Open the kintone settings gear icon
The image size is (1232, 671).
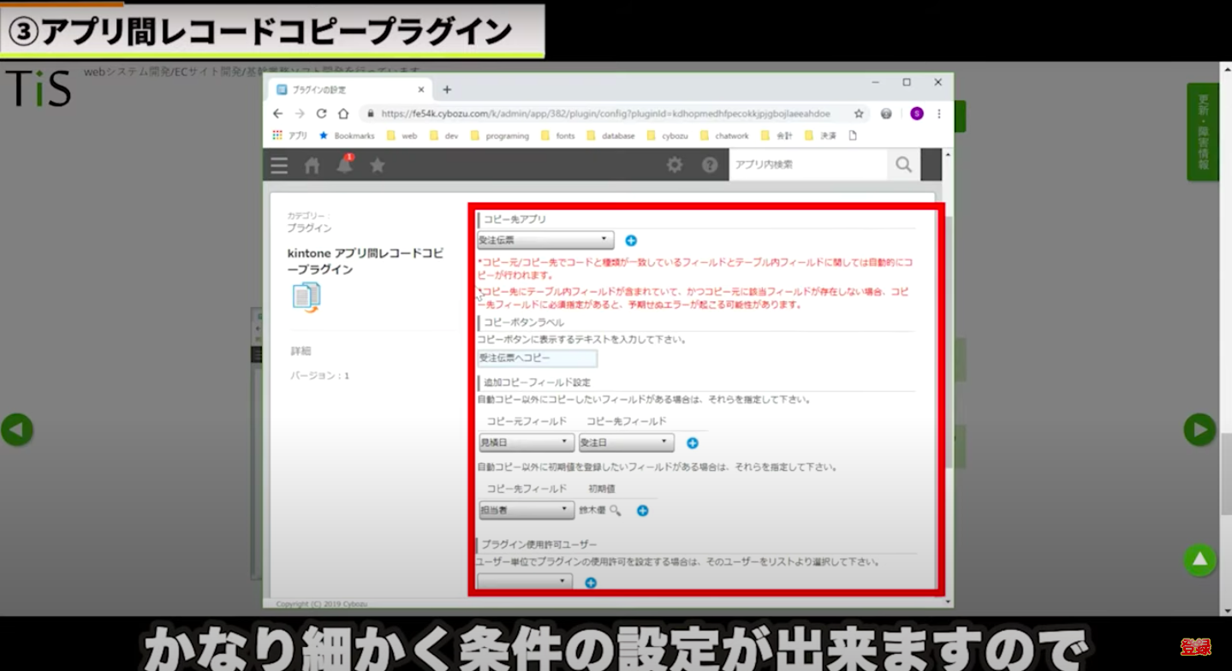[675, 165]
